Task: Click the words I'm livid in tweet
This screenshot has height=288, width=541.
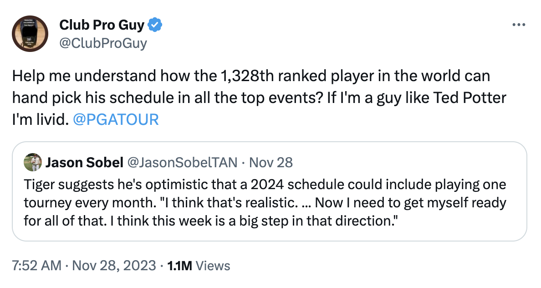Action: [41, 120]
